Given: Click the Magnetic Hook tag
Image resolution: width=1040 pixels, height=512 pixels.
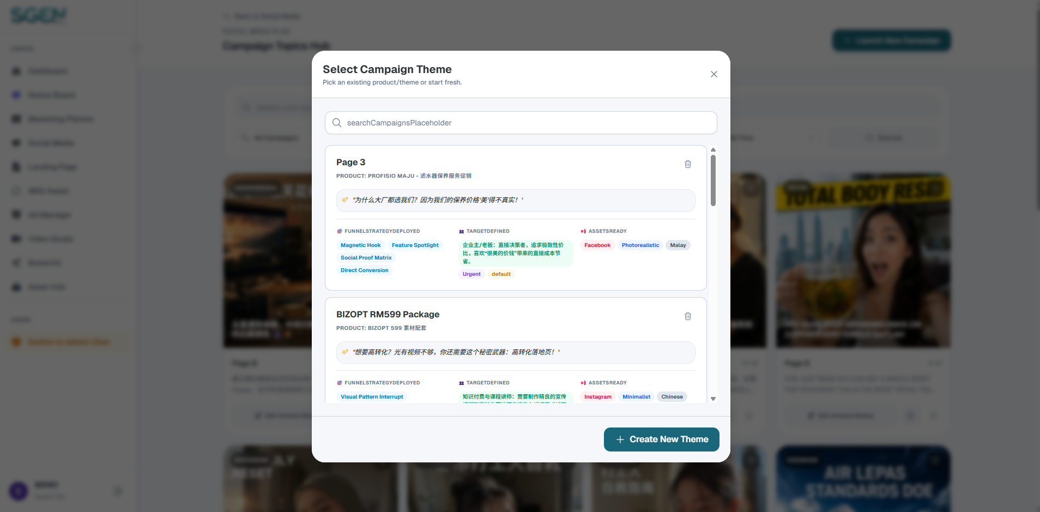Looking at the screenshot, I should tap(361, 245).
